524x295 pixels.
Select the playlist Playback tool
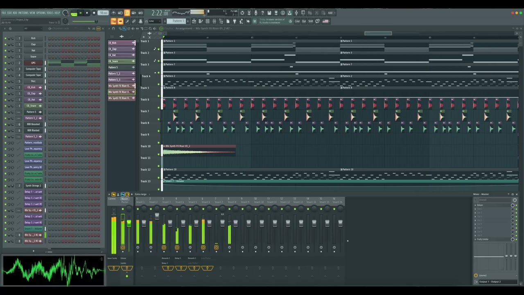point(154,29)
